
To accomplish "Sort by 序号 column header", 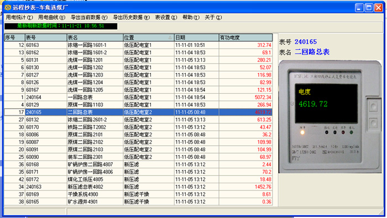I will coord(14,38).
